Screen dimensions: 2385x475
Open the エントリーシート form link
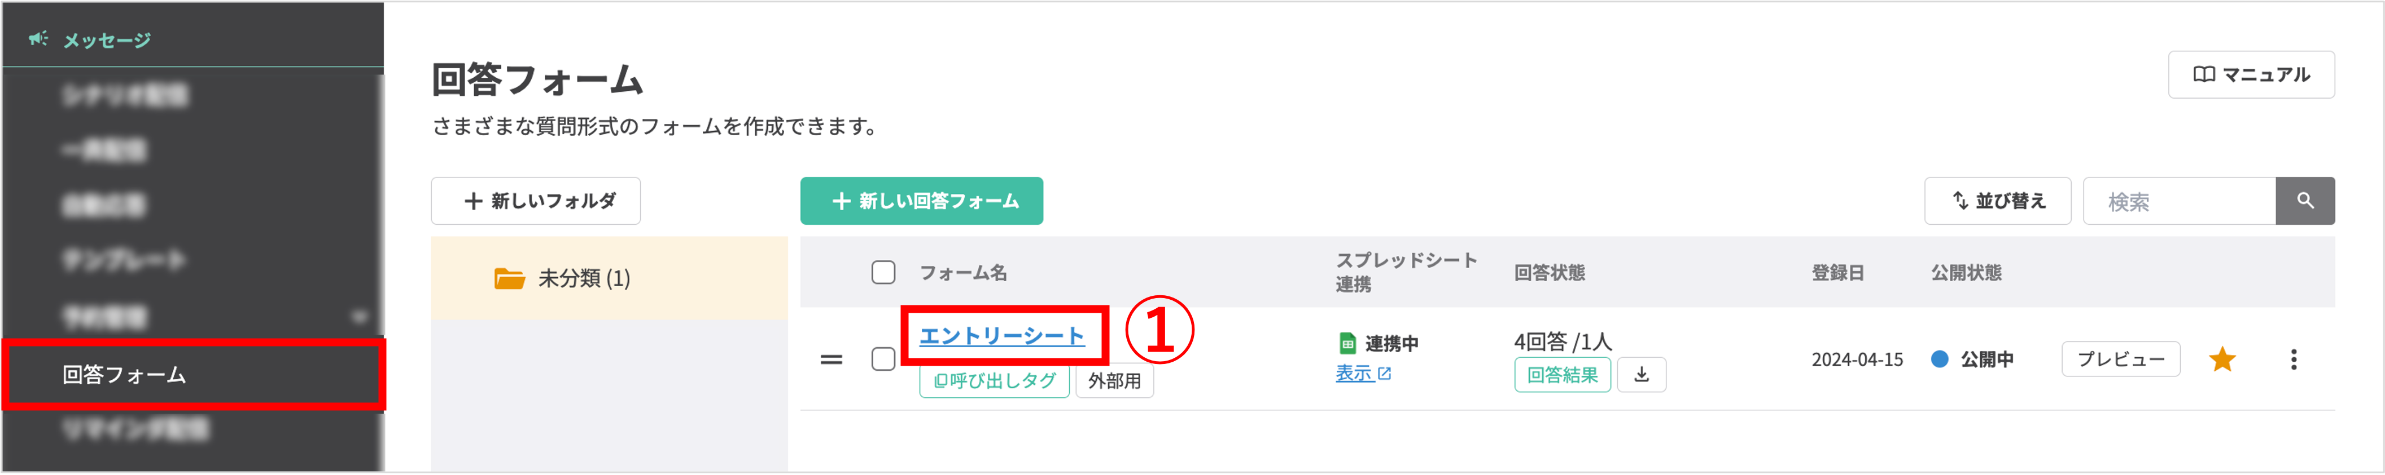(1001, 335)
